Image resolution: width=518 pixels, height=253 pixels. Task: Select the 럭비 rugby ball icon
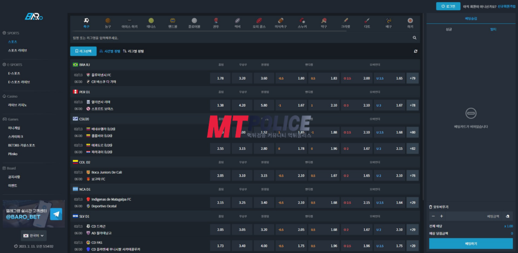(x=237, y=20)
